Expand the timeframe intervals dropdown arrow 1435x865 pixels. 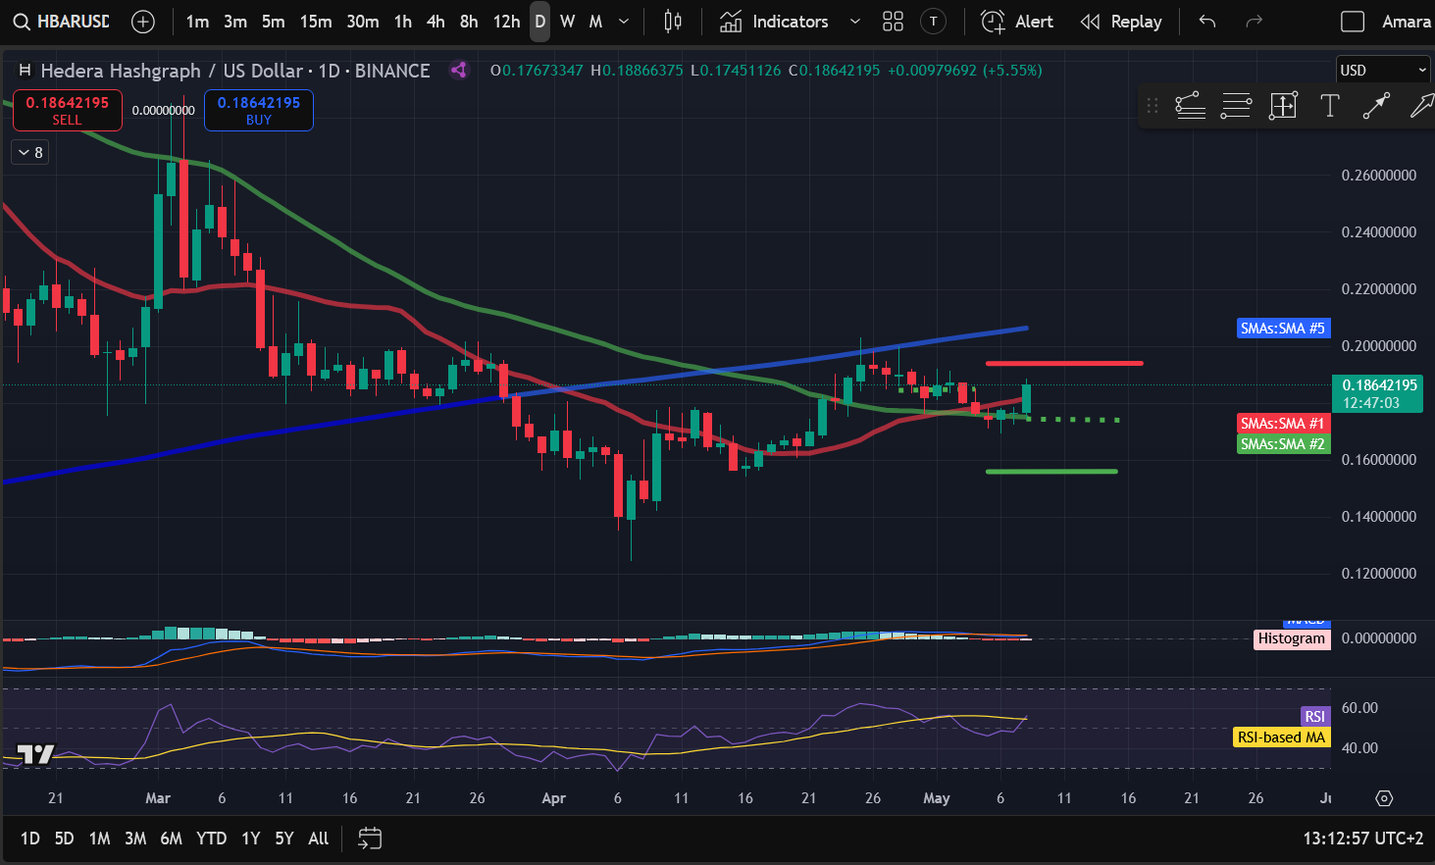[x=624, y=22]
